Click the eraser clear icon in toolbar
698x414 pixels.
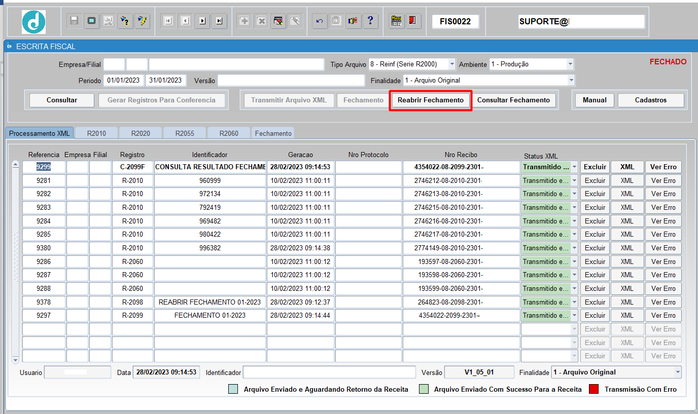295,21
